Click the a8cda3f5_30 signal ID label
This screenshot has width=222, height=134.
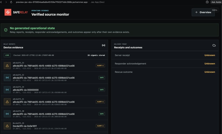click(18, 111)
